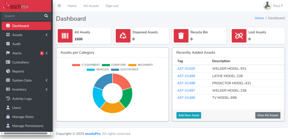This screenshot has width=288, height=139.
Task: Click the Manage Permissions person icon
Action: [8, 126]
